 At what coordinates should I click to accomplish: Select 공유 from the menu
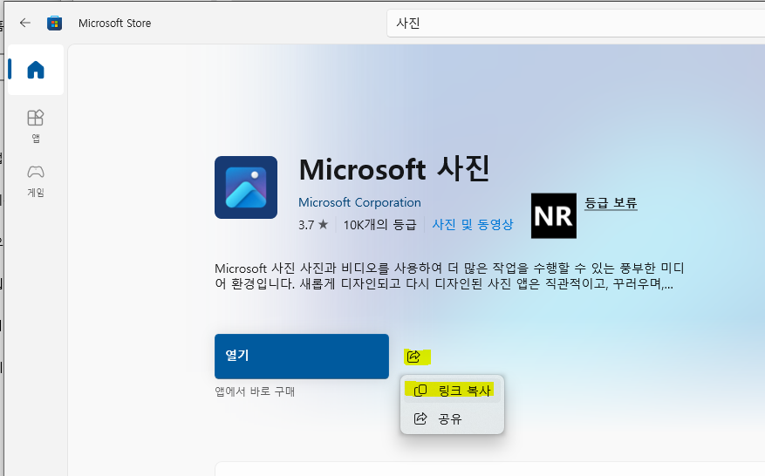452,418
